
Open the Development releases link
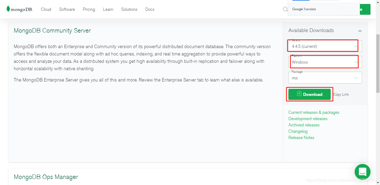click(308, 119)
